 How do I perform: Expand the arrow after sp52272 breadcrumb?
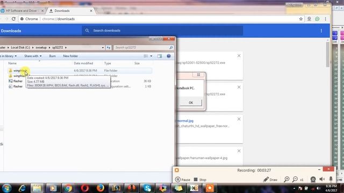tap(66, 48)
